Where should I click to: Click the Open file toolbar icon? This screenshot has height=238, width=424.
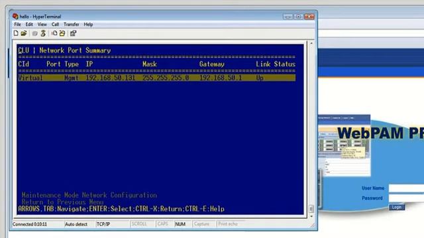point(24,33)
